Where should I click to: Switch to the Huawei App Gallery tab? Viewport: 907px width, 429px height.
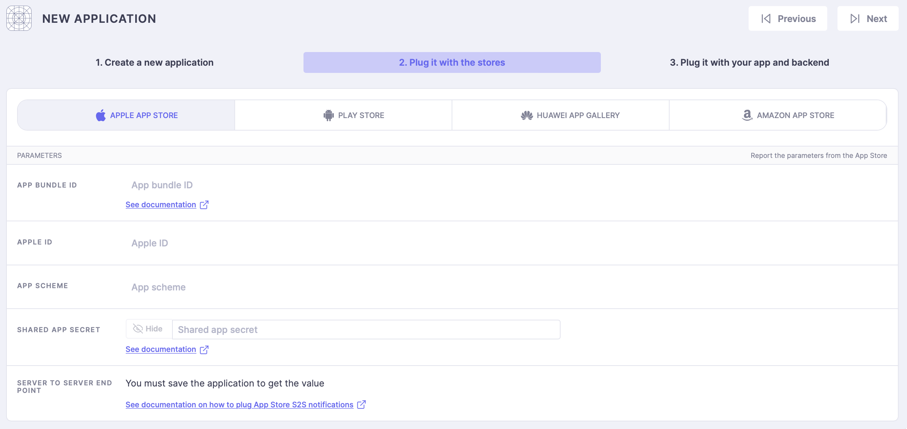tap(561, 115)
